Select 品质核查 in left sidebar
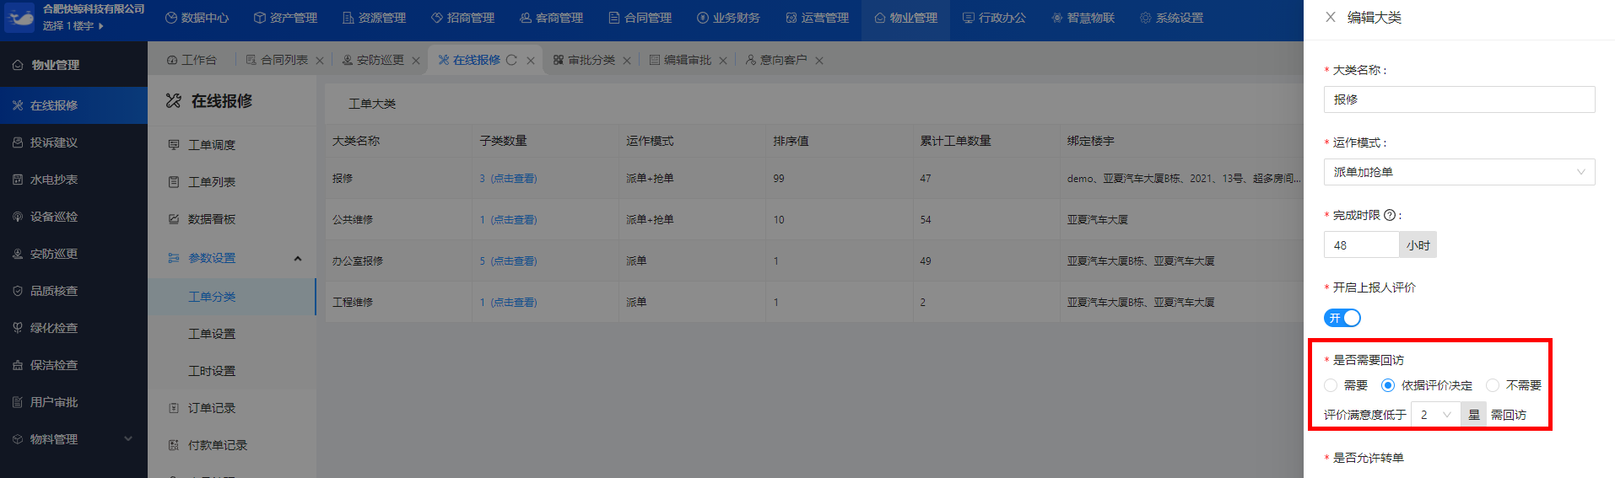This screenshot has width=1615, height=478. point(73,291)
